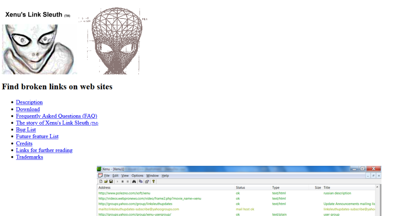Open the File menu in Xenu
The width and height of the screenshot is (395, 216).
107,176
